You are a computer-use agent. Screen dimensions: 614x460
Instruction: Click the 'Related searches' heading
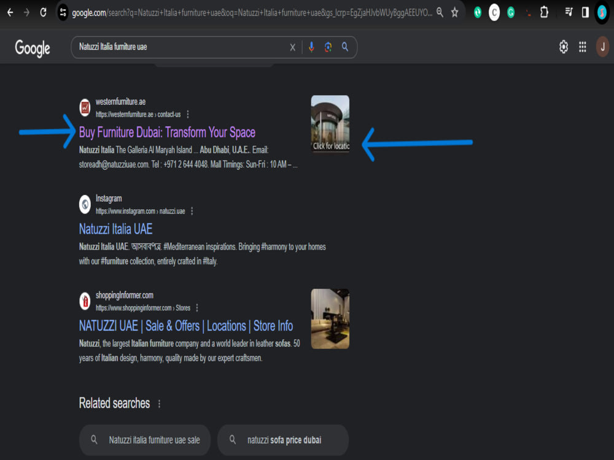[x=114, y=404]
